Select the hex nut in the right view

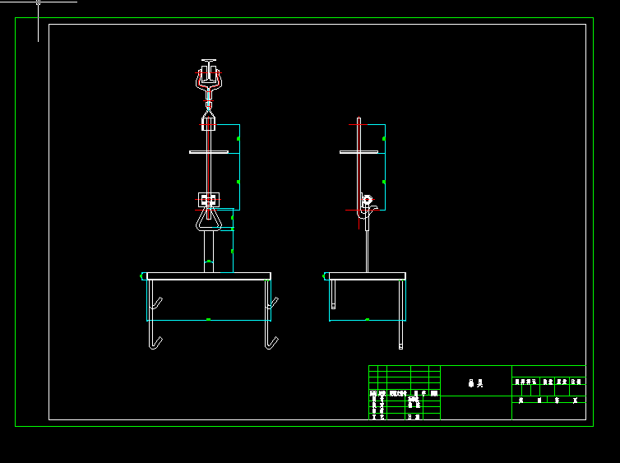[368, 200]
